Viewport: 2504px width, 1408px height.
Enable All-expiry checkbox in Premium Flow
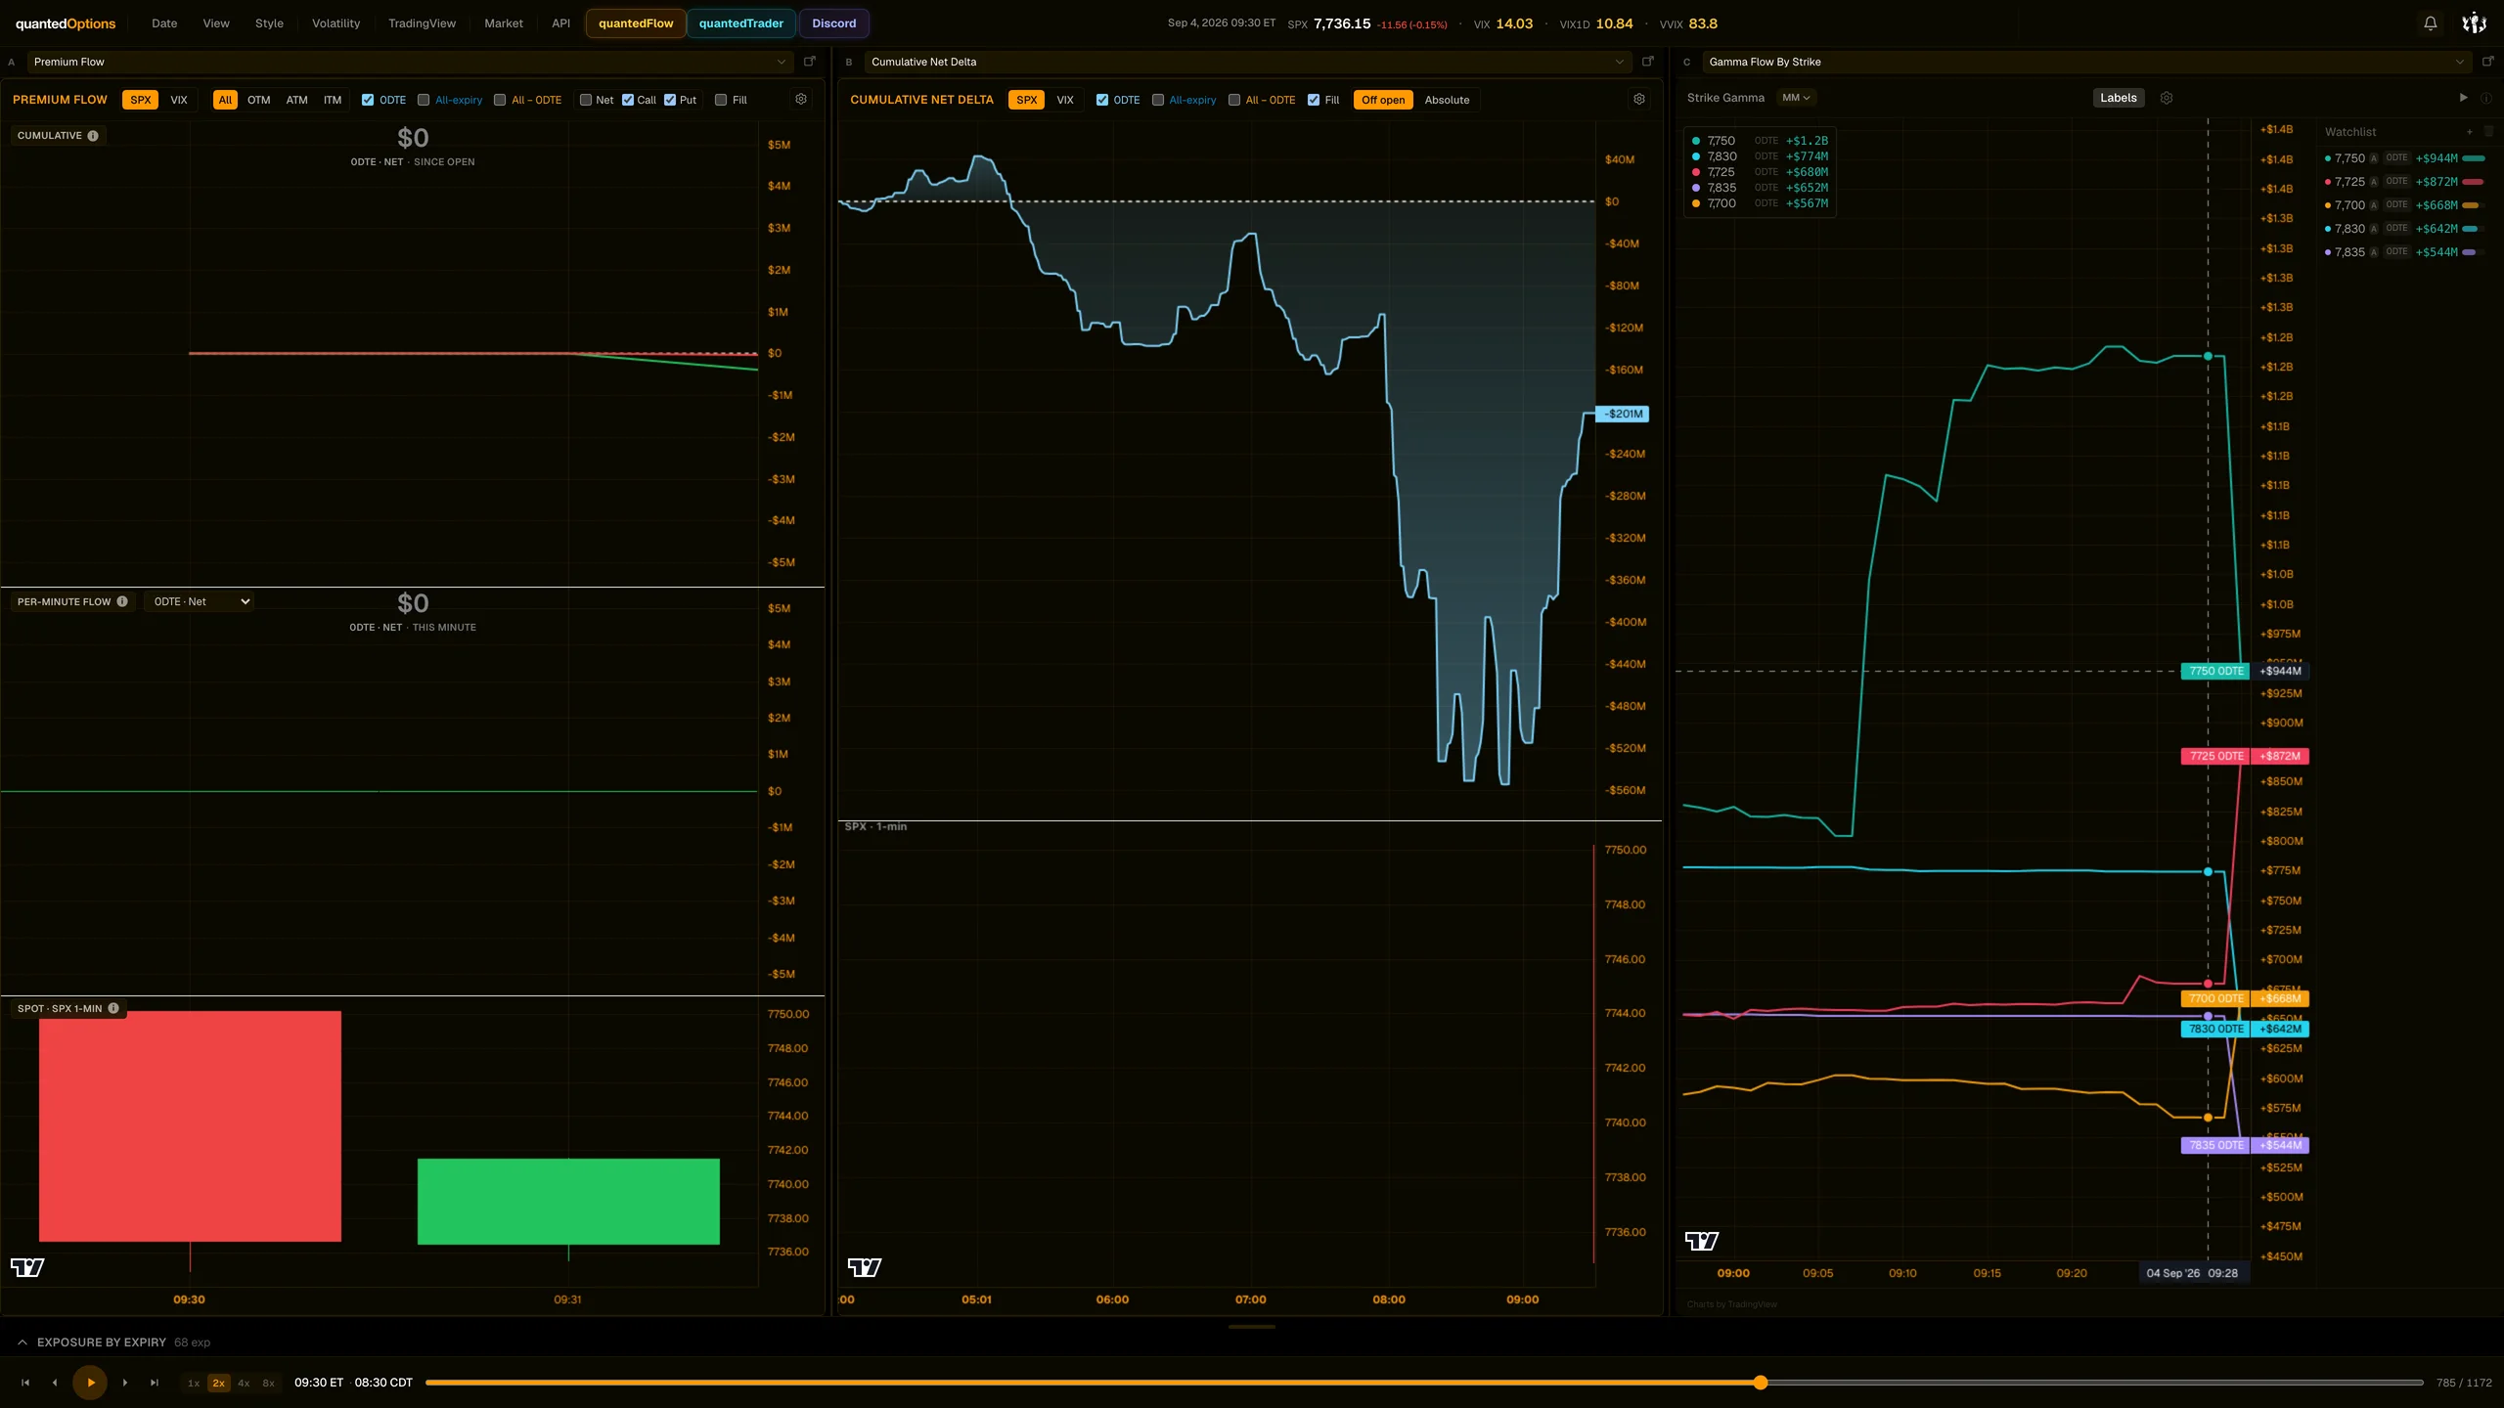[x=424, y=100]
